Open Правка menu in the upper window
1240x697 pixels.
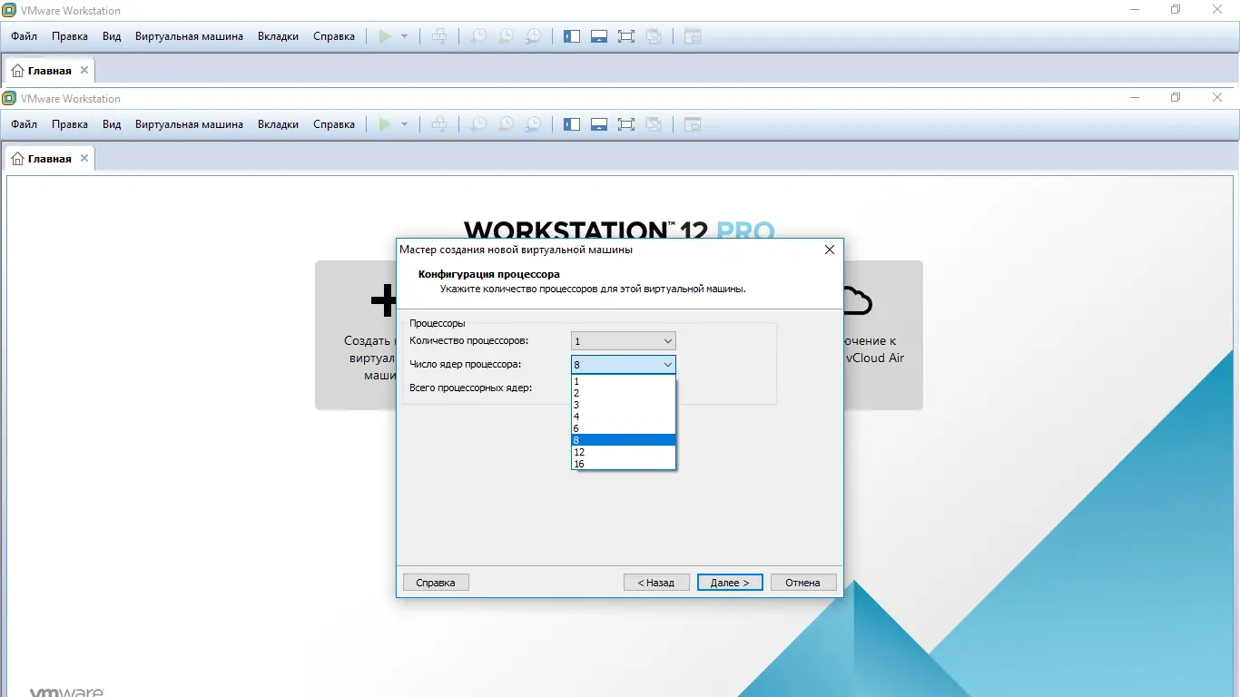(70, 36)
